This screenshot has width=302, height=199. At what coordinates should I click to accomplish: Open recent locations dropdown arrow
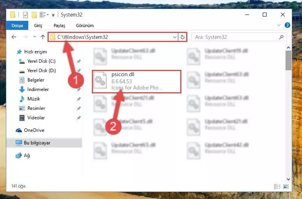click(x=35, y=37)
